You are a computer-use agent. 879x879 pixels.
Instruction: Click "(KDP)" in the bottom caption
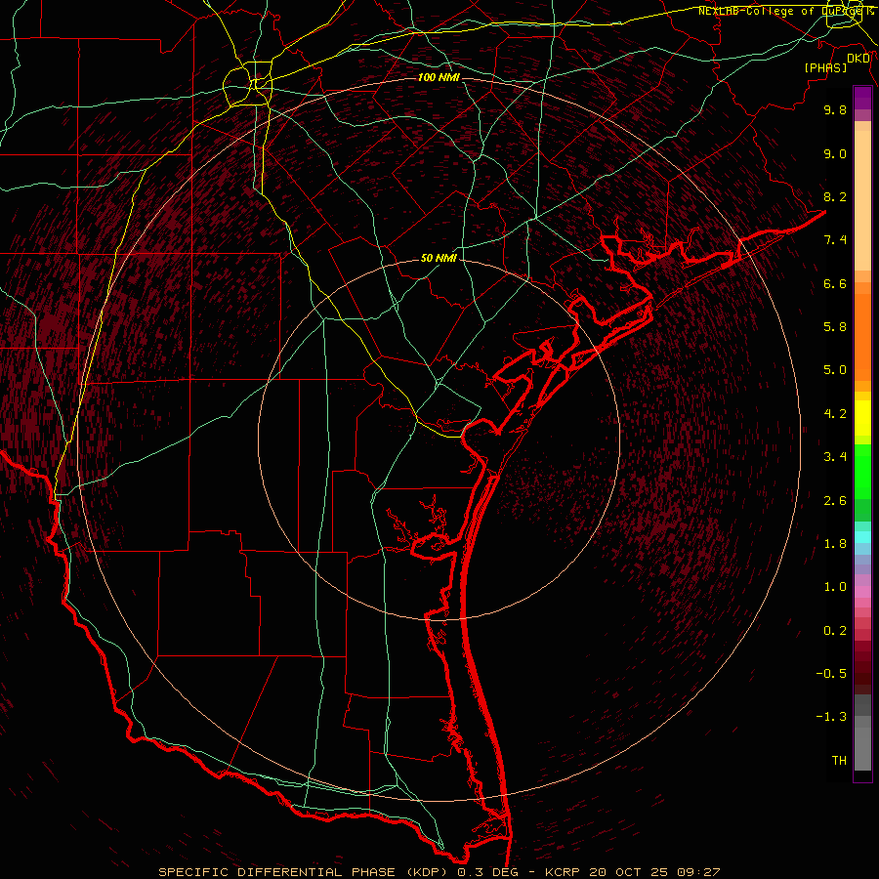[428, 872]
